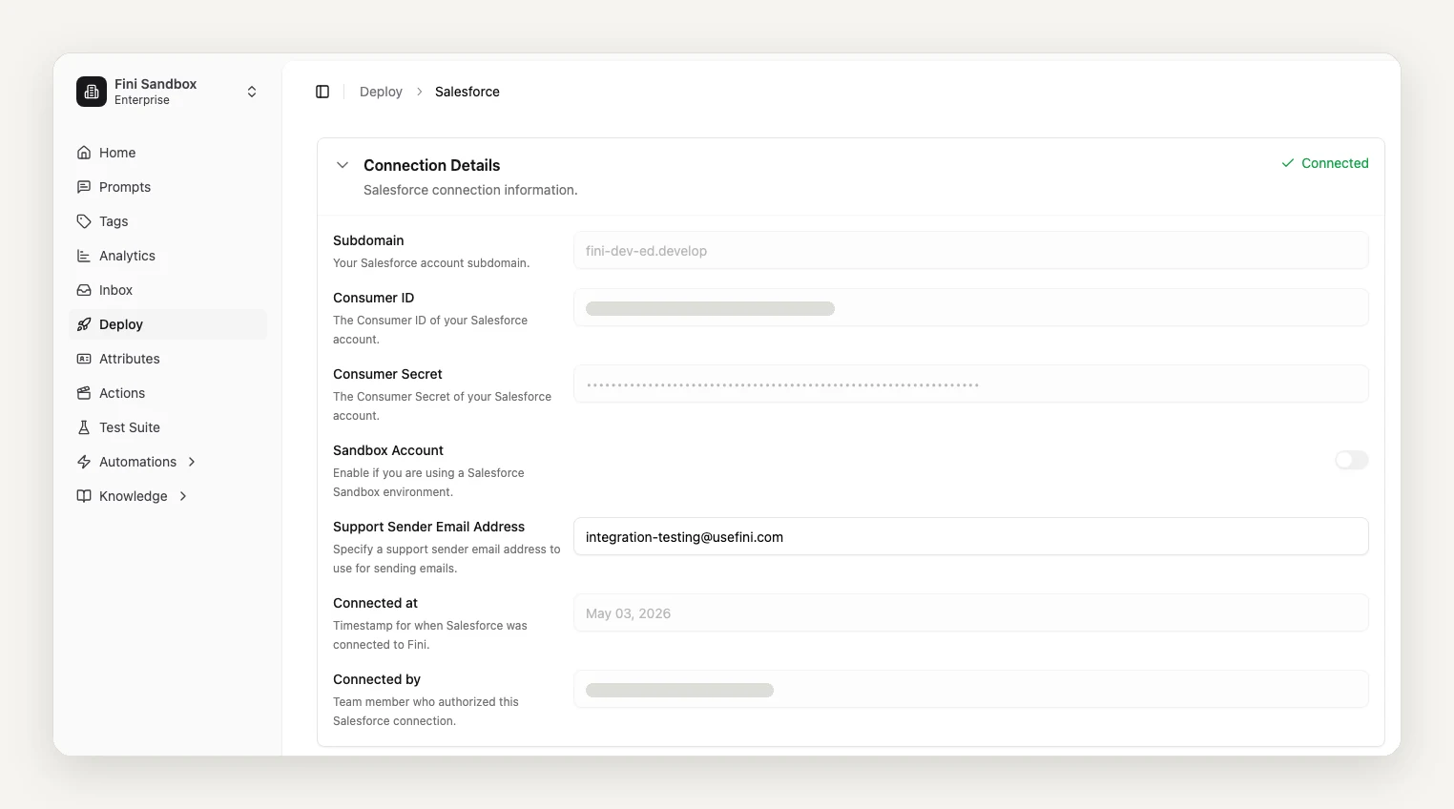Click the Tags label icon
This screenshot has height=809, width=1454.
click(x=84, y=221)
